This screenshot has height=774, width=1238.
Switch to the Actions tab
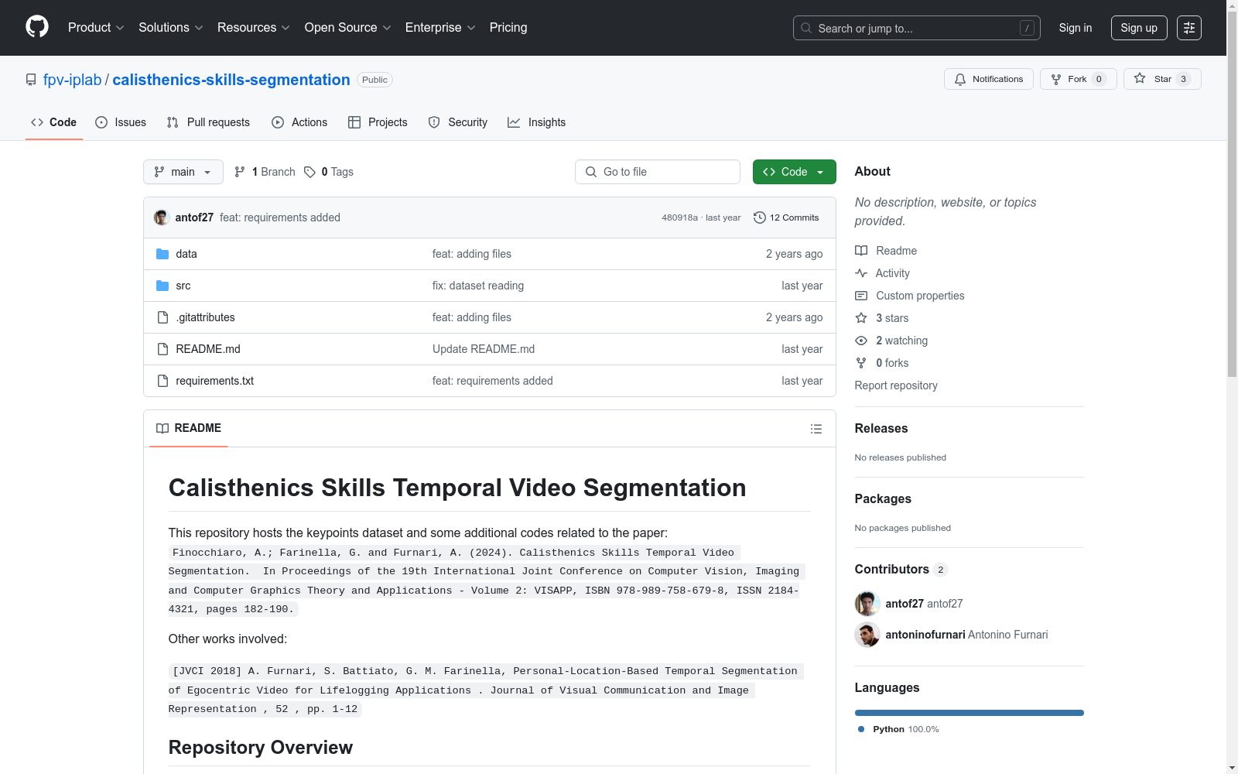(x=299, y=122)
